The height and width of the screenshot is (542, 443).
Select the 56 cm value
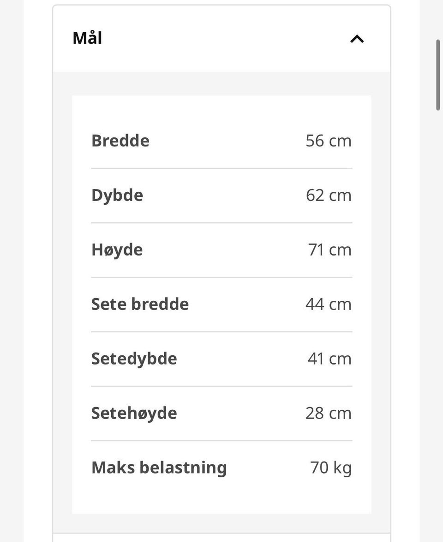(329, 140)
